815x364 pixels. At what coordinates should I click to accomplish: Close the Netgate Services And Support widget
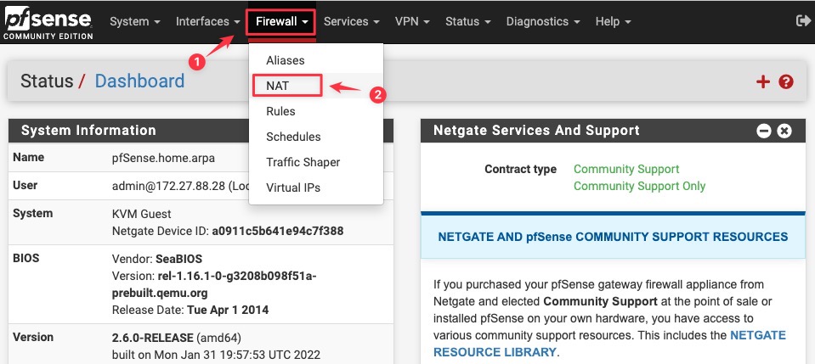pyautogui.click(x=784, y=131)
